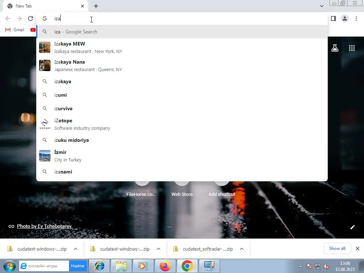Open Windows Explorer folder icon in taskbar
The width and height of the screenshot is (364, 273).
coord(121,266)
